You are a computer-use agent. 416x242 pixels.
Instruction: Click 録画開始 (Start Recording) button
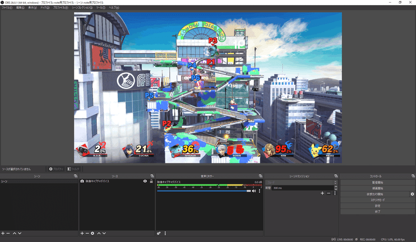click(378, 188)
